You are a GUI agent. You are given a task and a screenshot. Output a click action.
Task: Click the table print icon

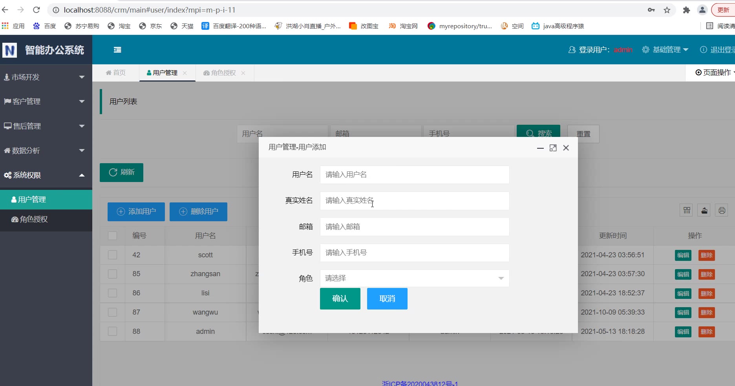[x=722, y=211]
